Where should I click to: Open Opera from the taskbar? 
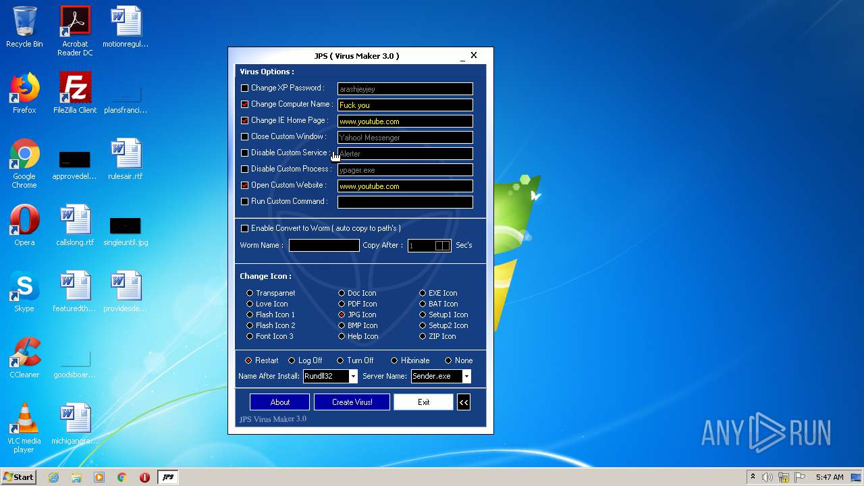[x=144, y=477]
